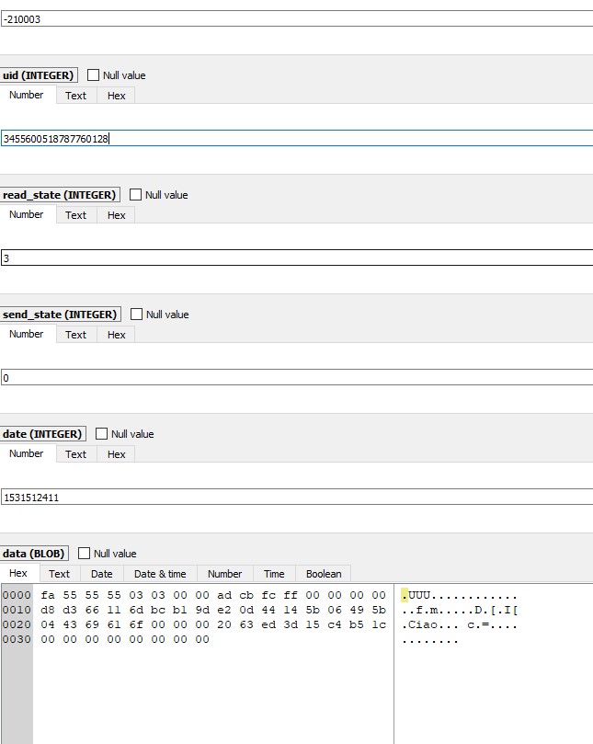Viewport: 593px width, 744px height.
Task: Click the date (INTEGER) field label
Action: coord(42,434)
